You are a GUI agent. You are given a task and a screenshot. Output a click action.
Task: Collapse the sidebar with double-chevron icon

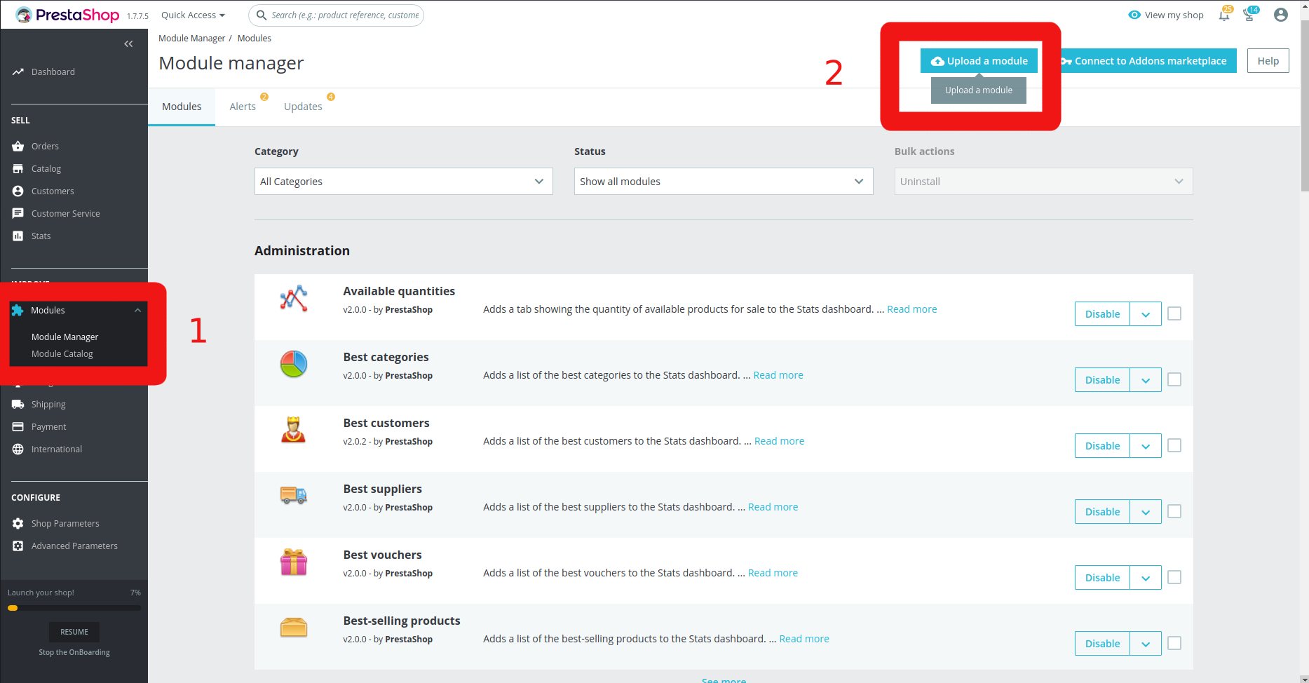tap(128, 44)
